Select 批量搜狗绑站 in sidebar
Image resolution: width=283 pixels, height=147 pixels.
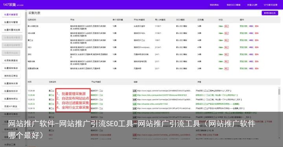tap(11, 99)
